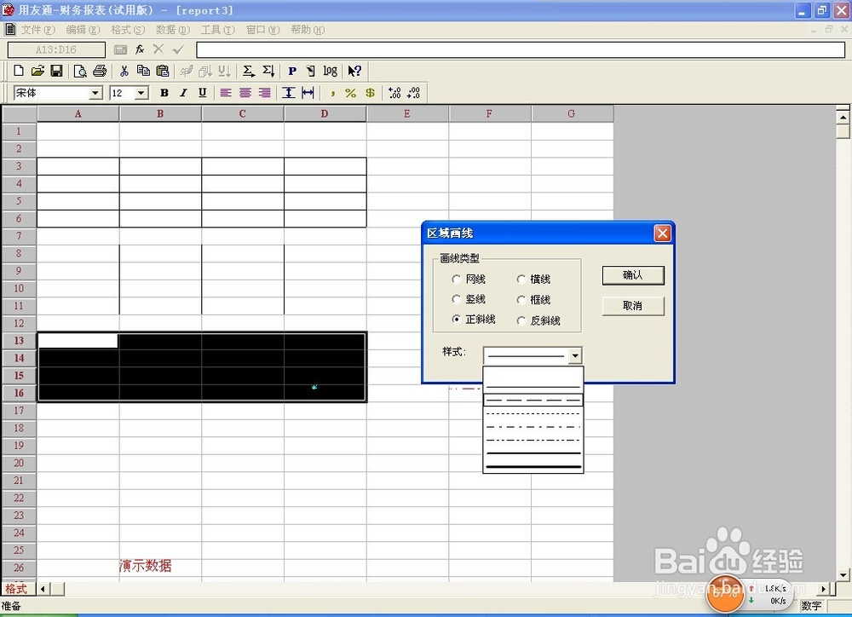Open the 帮助 menu

pos(308,30)
